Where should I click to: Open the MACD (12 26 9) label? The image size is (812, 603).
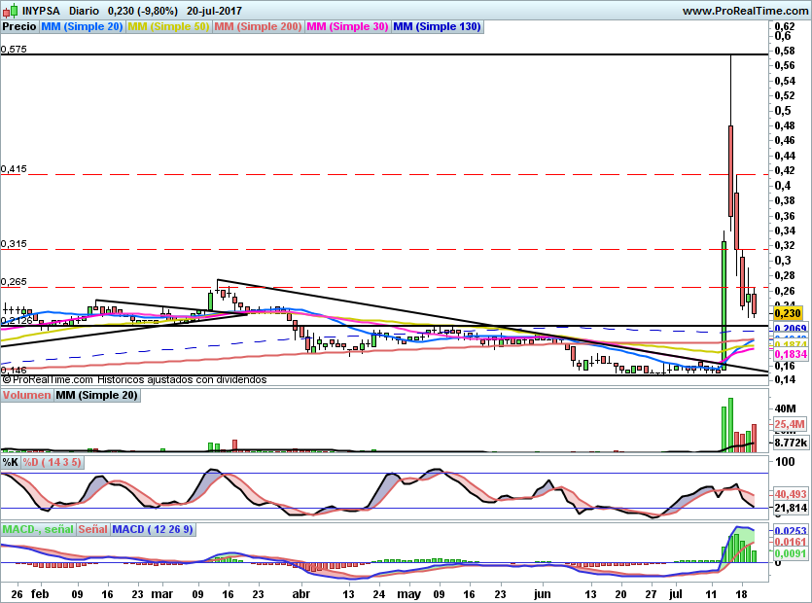[153, 529]
